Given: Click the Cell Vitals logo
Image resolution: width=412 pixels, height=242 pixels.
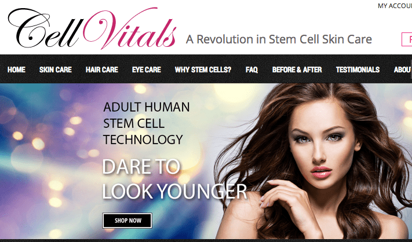Looking at the screenshot, I should click(x=92, y=28).
